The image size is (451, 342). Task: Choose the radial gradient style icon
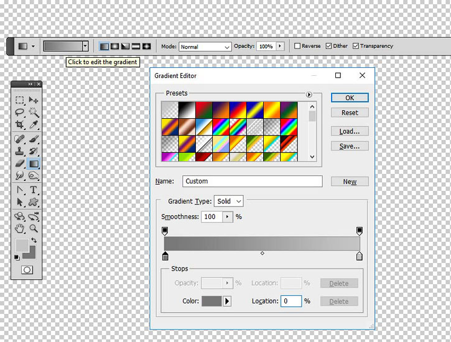(x=114, y=46)
